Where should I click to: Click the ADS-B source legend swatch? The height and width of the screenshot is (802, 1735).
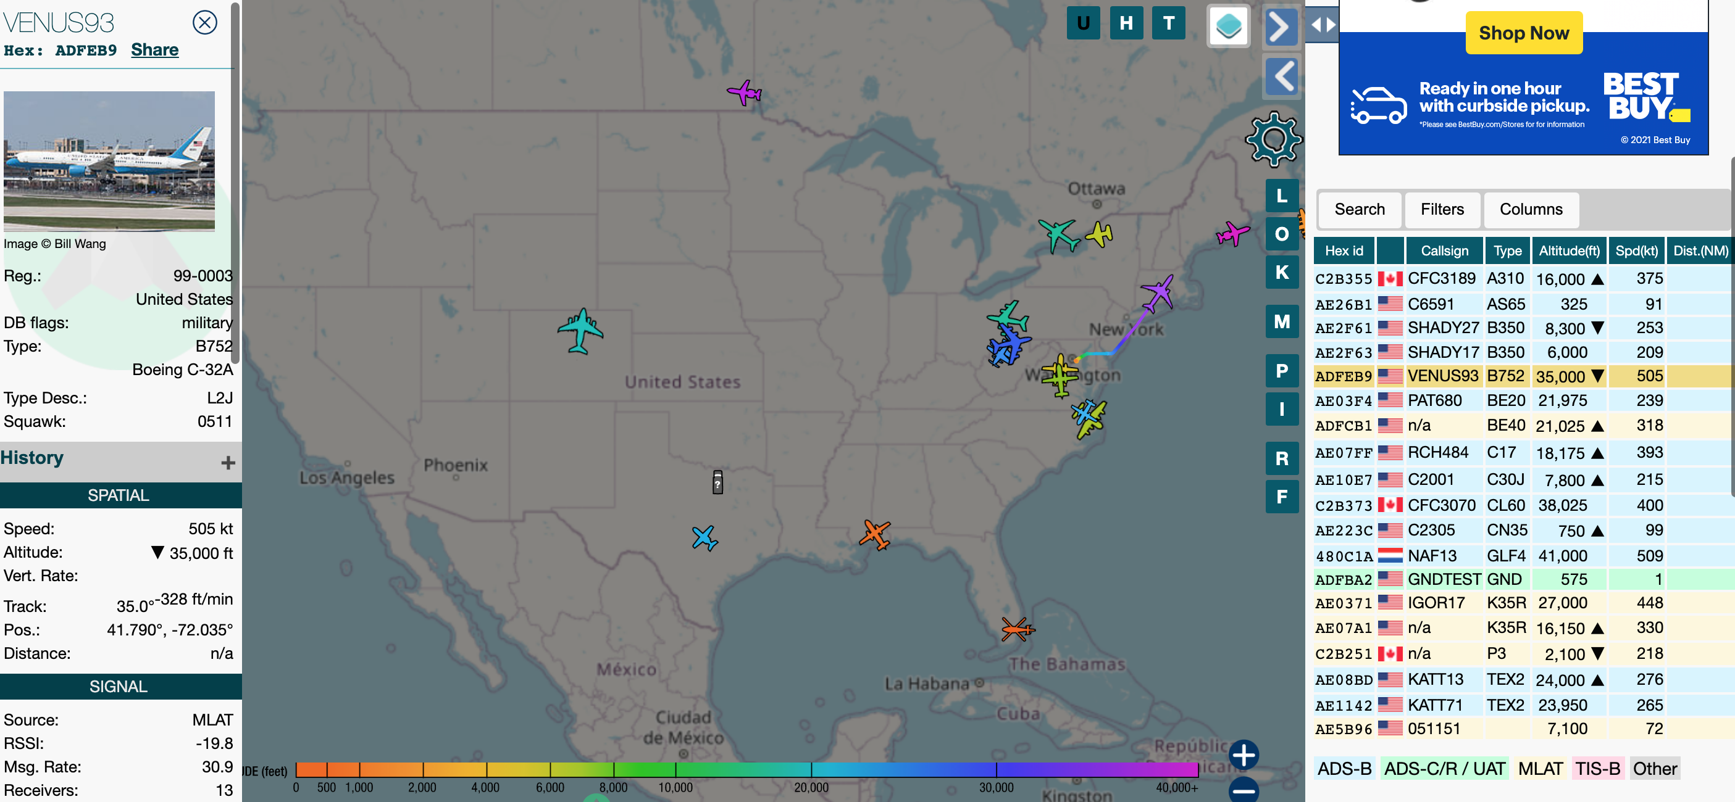point(1344,768)
